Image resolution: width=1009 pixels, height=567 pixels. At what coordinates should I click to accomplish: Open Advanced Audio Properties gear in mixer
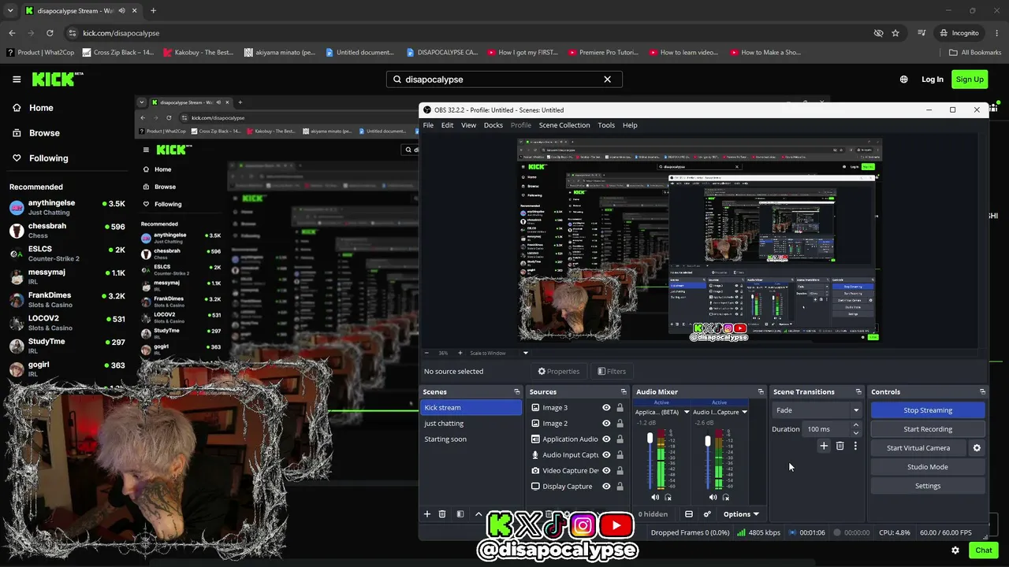(x=707, y=514)
